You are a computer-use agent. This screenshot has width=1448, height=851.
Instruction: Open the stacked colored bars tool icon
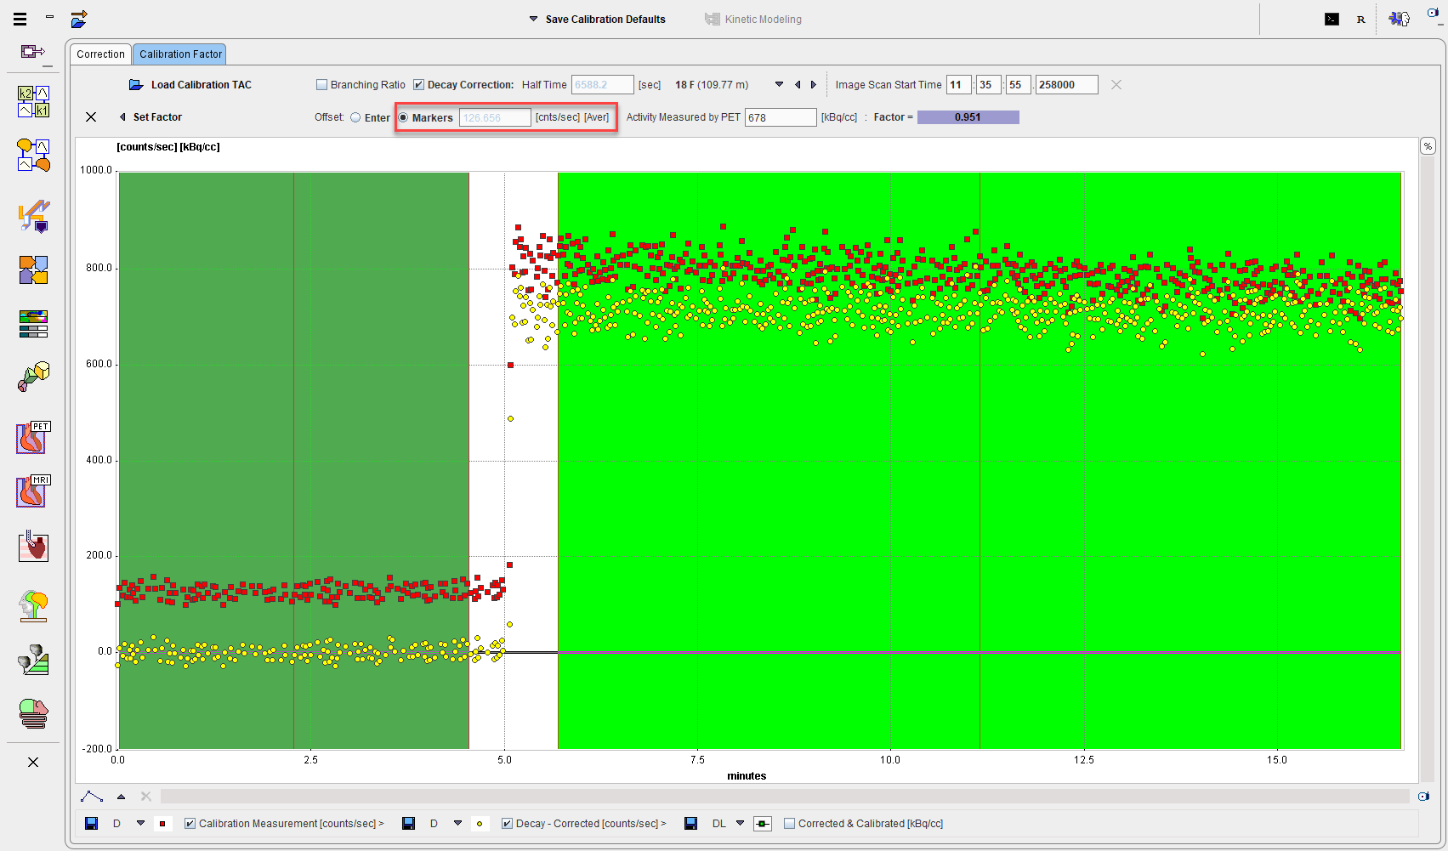click(34, 323)
